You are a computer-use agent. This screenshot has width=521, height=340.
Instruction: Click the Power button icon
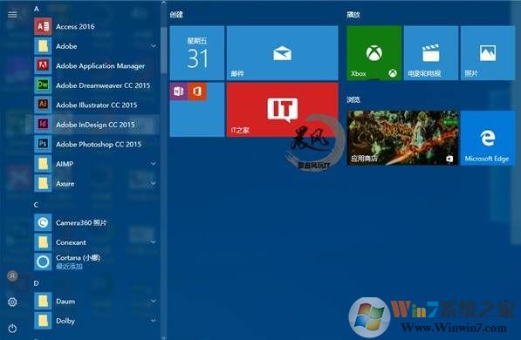(x=12, y=328)
